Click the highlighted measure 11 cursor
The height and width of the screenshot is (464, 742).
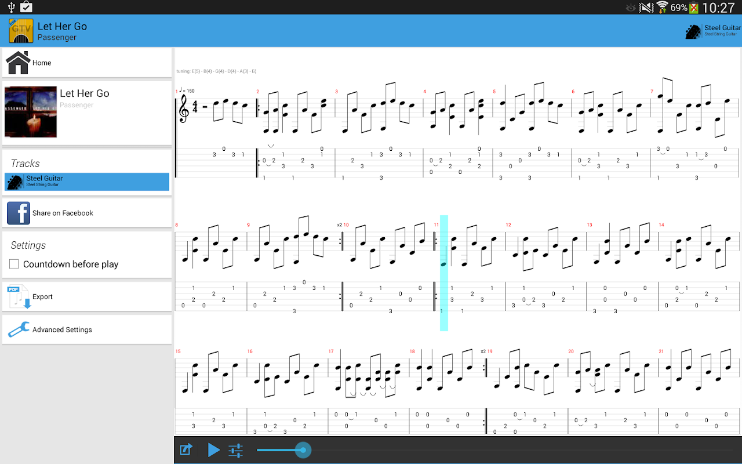click(x=444, y=273)
